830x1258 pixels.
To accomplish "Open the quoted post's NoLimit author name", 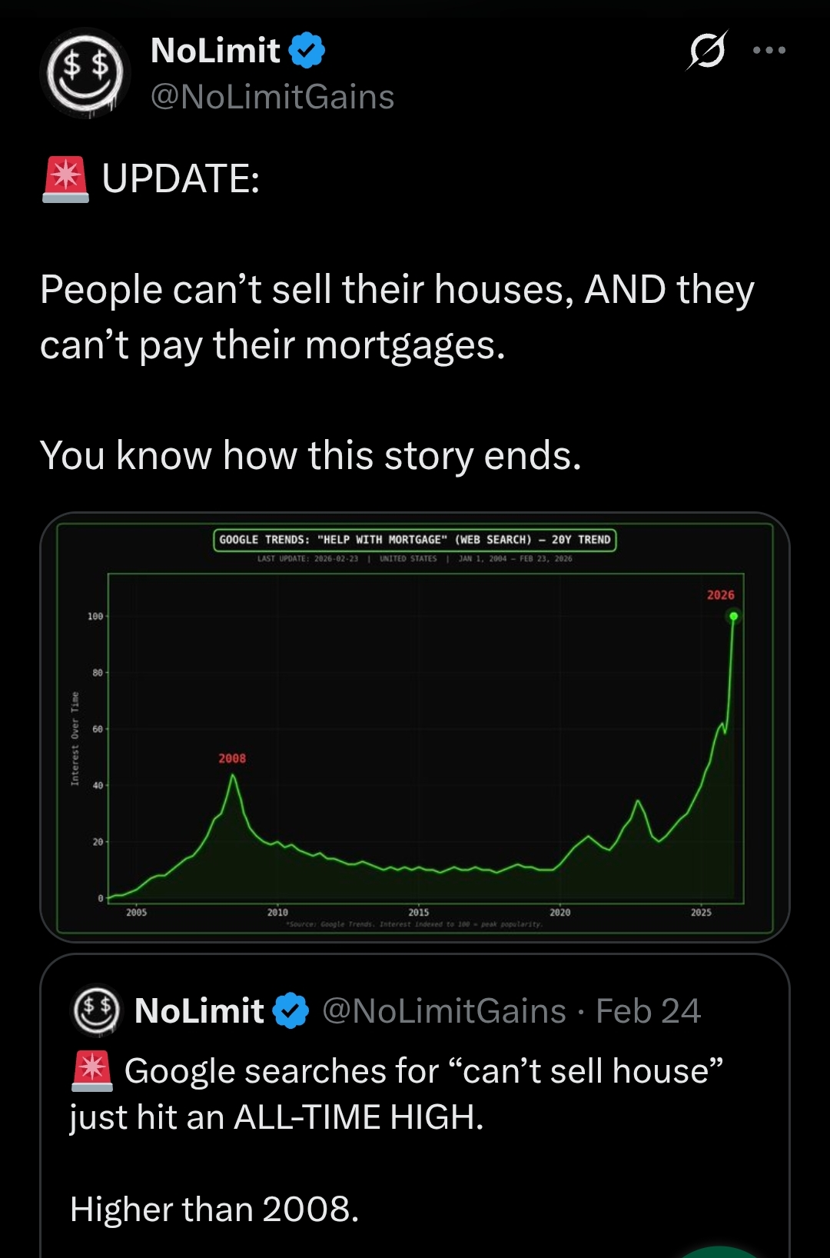I will click(199, 1010).
